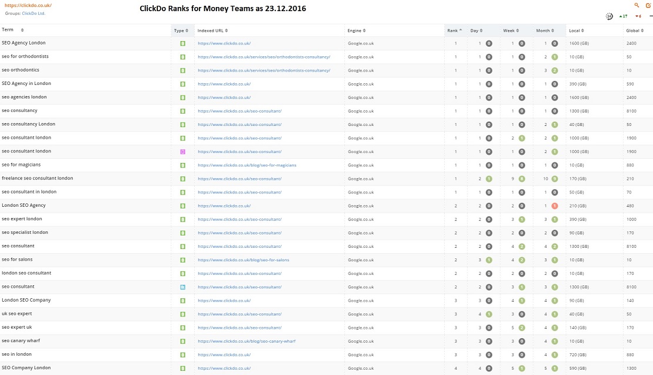Sort table by Engine column
Viewport: 653px width, 375px height.
coord(357,31)
